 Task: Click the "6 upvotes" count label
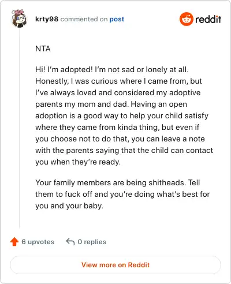pos(38,242)
